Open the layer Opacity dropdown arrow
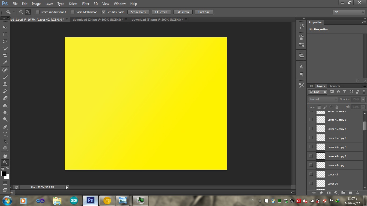 pyautogui.click(x=363, y=100)
